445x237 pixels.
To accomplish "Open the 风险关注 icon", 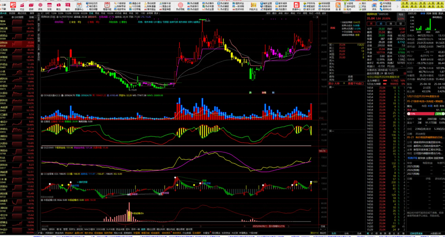I will [x=253, y=6].
